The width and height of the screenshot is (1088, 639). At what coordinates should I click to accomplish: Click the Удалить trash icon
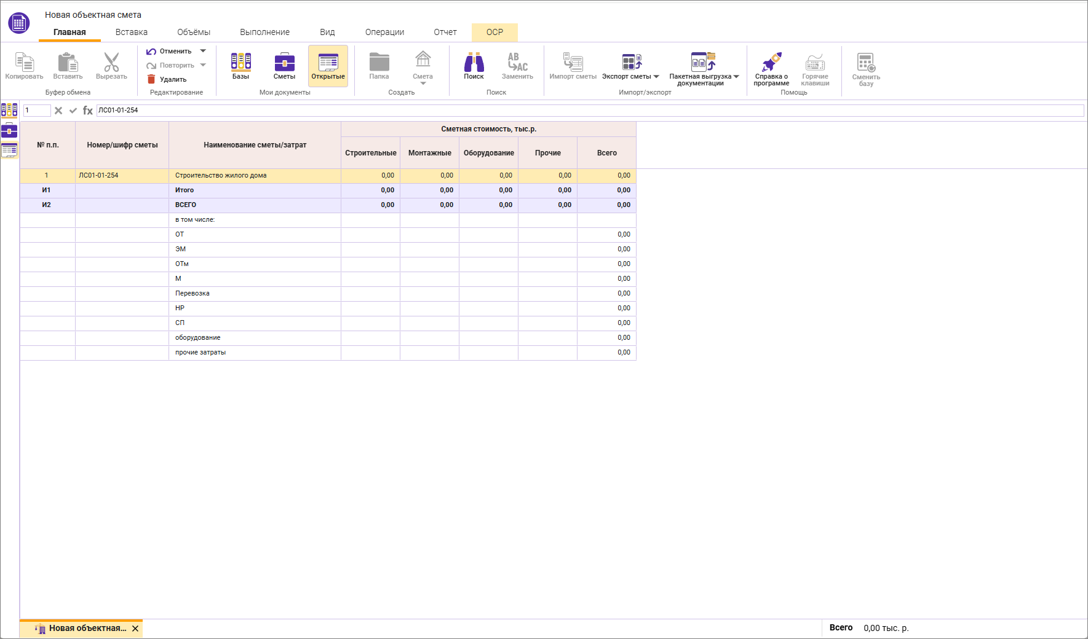coord(151,79)
